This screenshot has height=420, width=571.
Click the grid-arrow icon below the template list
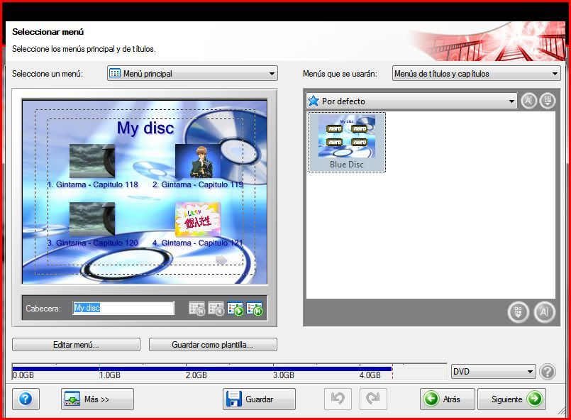519,312
